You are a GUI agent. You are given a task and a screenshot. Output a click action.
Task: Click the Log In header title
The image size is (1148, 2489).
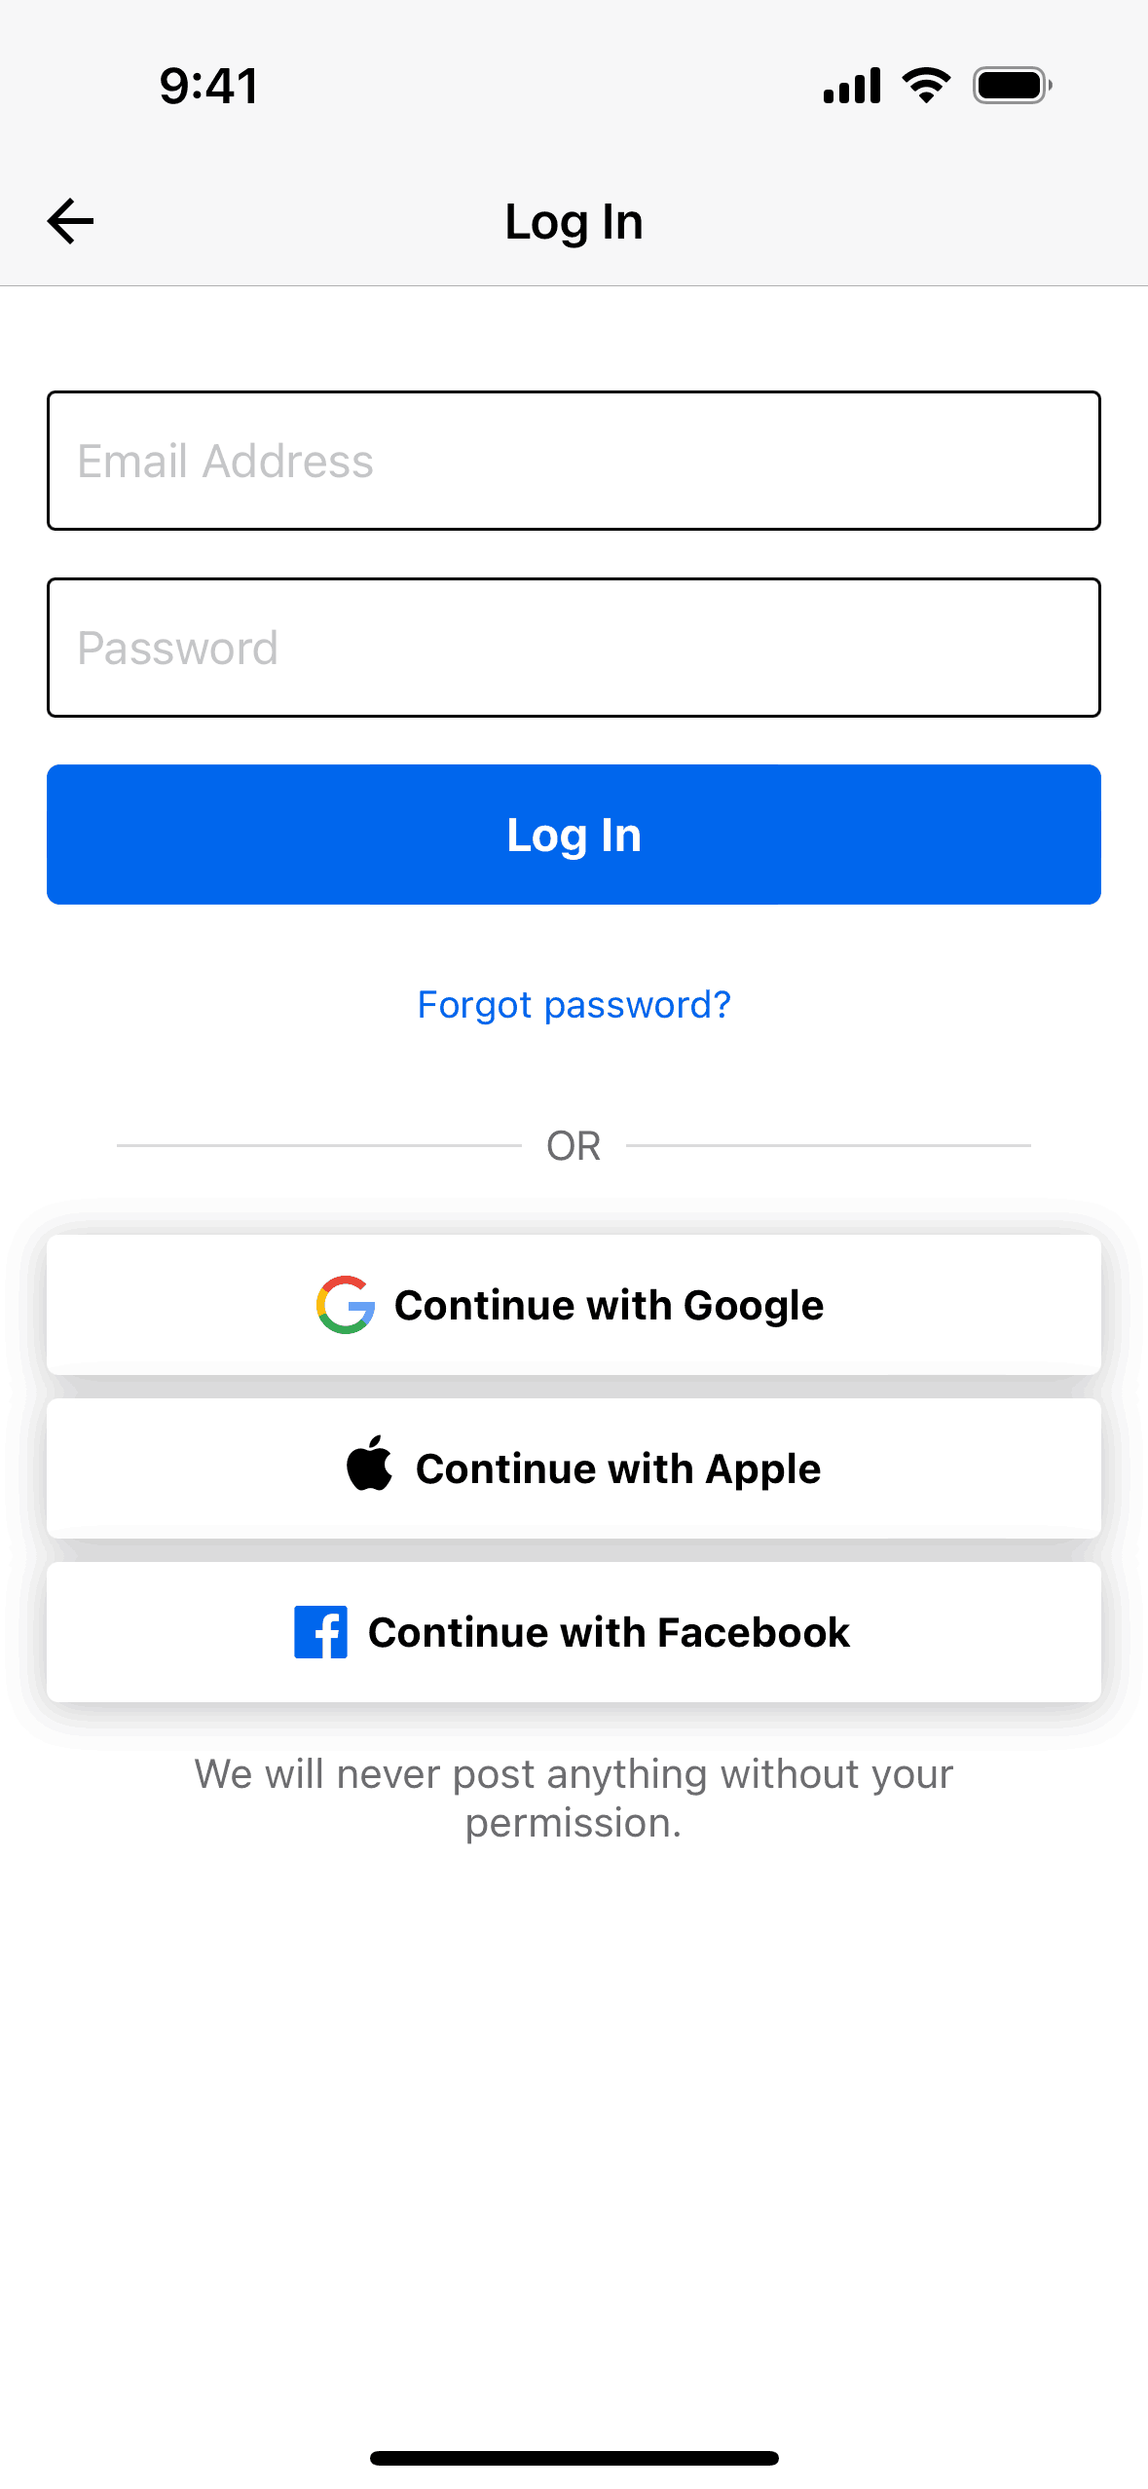click(574, 222)
